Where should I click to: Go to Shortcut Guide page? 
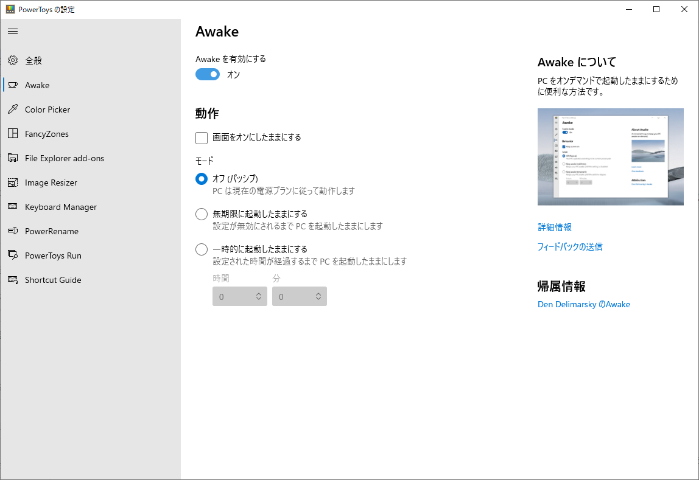[91, 280]
